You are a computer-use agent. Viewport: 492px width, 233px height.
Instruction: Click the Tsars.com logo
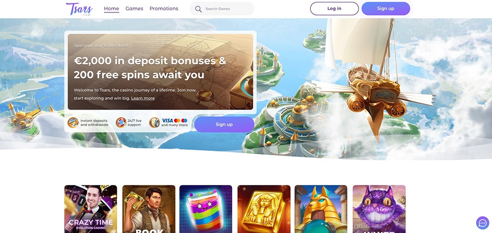(79, 9)
